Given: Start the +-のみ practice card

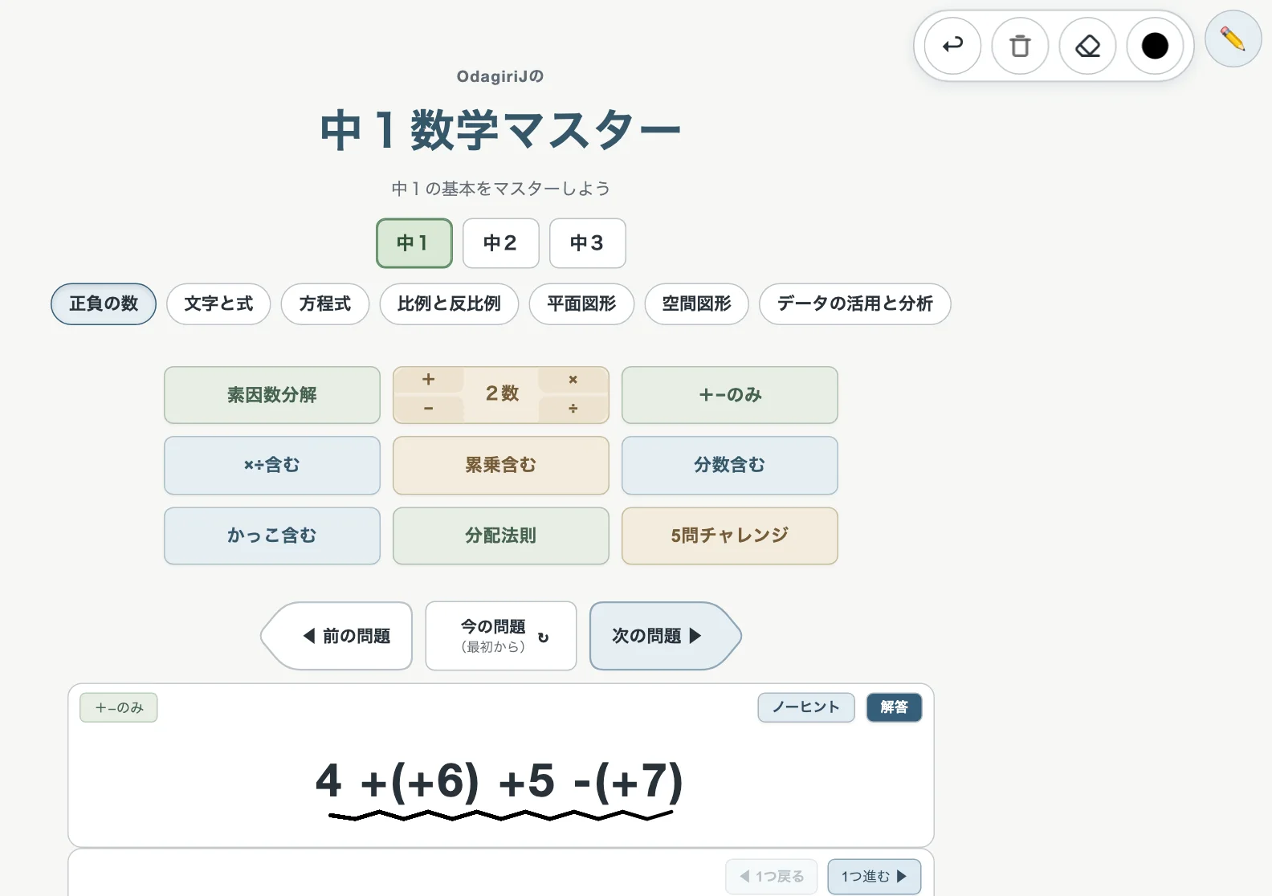Looking at the screenshot, I should click(x=730, y=395).
